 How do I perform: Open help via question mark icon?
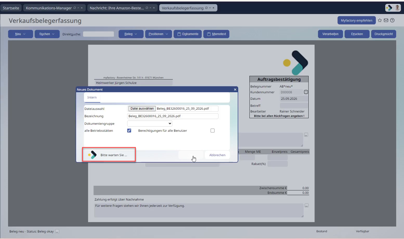(392, 20)
